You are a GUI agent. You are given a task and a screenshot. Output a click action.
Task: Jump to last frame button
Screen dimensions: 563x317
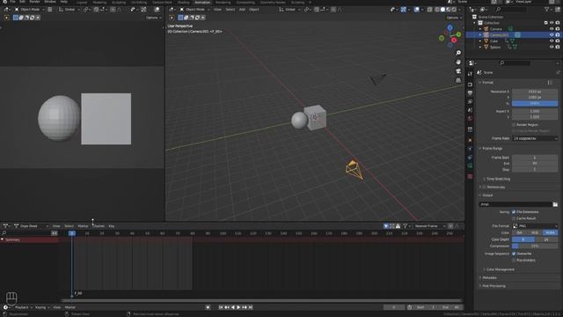click(x=251, y=307)
